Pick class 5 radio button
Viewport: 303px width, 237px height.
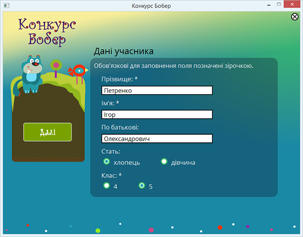pyautogui.click(x=142, y=186)
